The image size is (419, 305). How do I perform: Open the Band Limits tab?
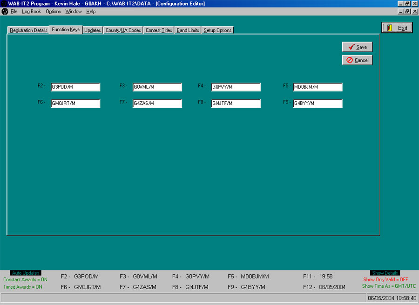pyautogui.click(x=188, y=29)
